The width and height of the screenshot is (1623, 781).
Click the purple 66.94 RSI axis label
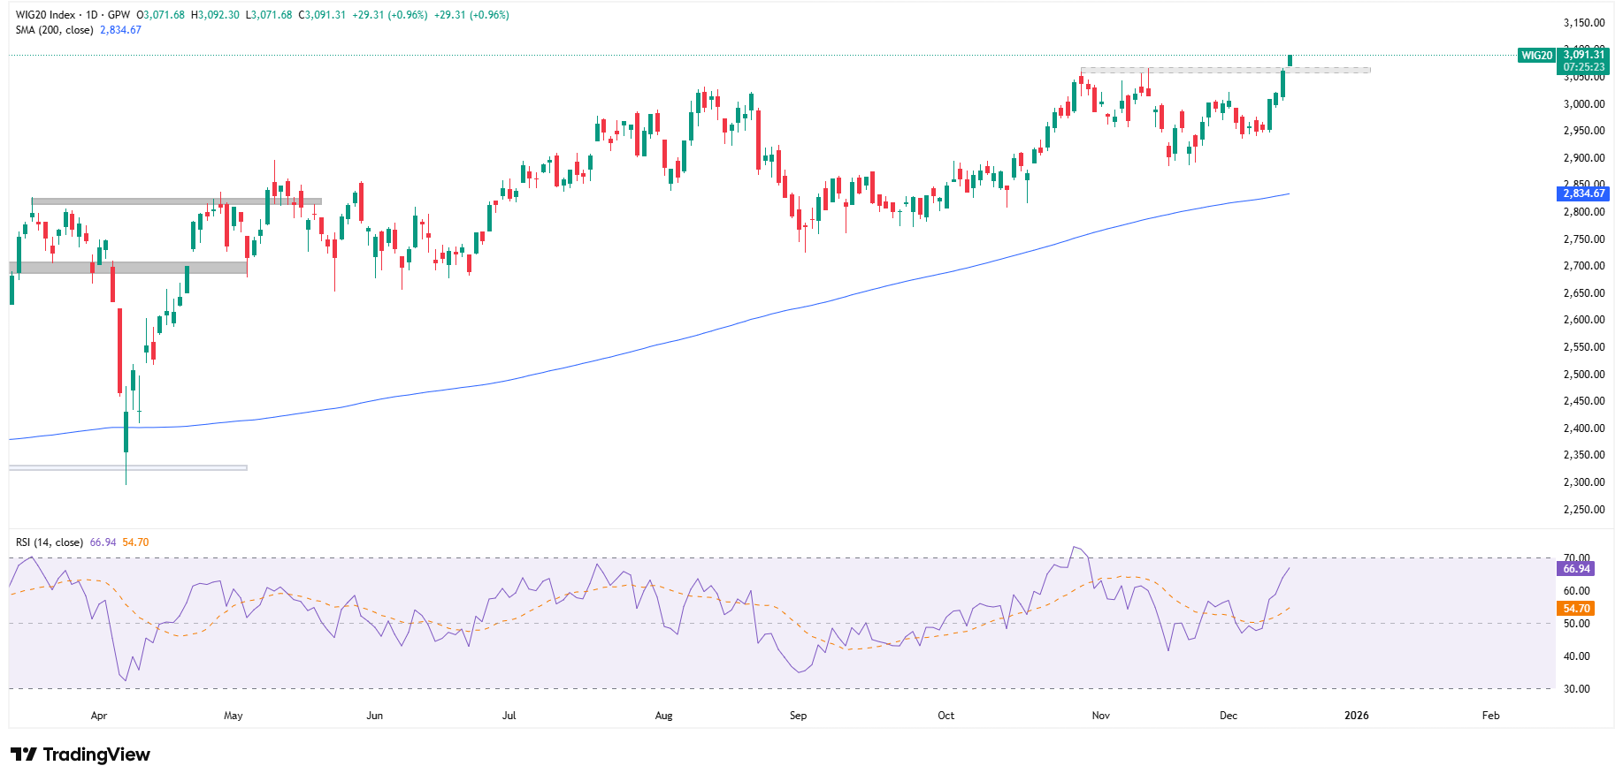[x=1576, y=569]
